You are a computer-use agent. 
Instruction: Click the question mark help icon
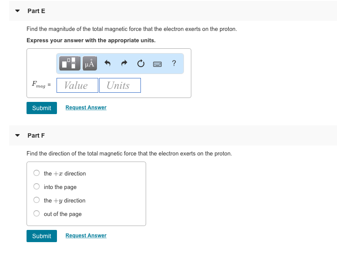point(174,64)
